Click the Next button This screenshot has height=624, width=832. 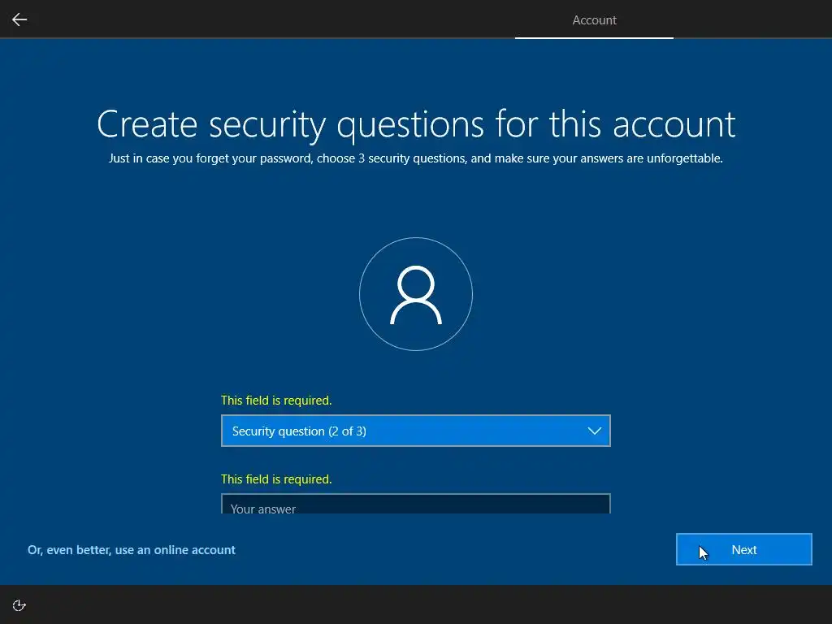[744, 549]
